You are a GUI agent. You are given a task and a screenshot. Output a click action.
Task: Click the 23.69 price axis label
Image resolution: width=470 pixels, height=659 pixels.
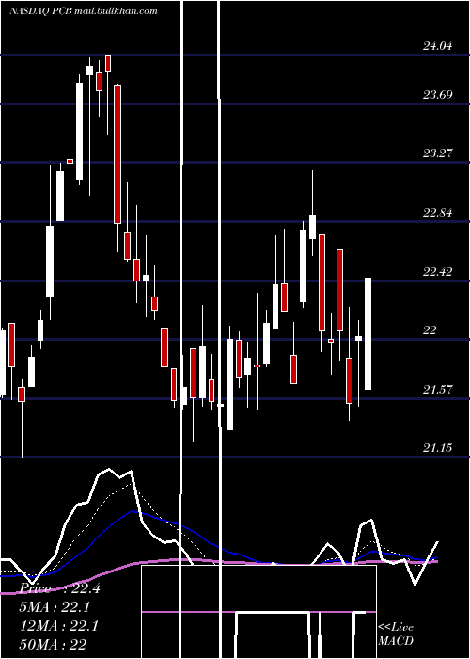(x=437, y=94)
